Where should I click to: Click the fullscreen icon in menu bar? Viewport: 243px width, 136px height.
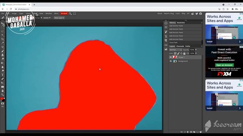[74, 14]
